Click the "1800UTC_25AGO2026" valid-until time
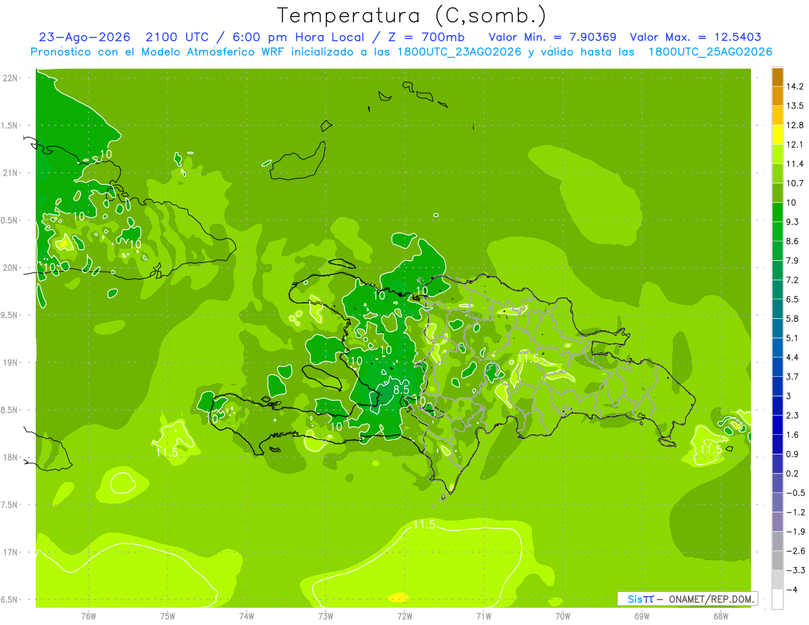This screenshot has width=809, height=625. tap(711, 52)
